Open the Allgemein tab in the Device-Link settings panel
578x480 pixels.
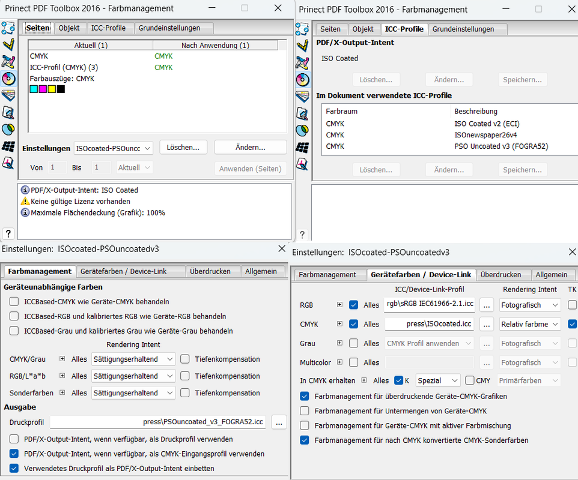[552, 275]
